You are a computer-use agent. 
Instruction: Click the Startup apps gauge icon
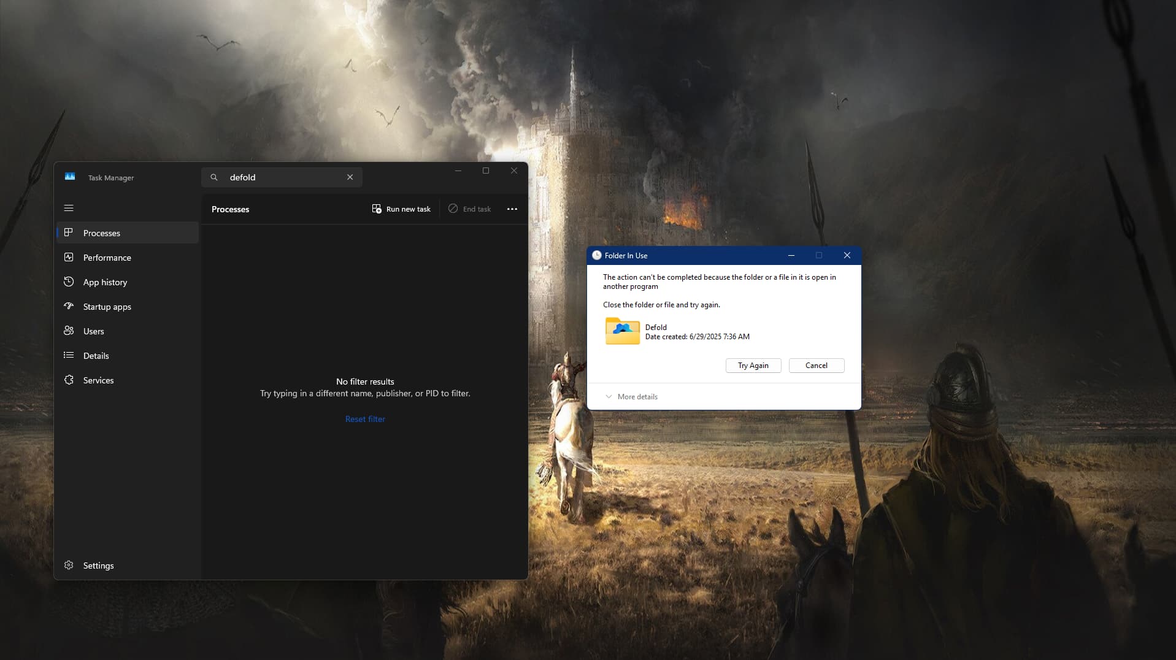(x=69, y=306)
